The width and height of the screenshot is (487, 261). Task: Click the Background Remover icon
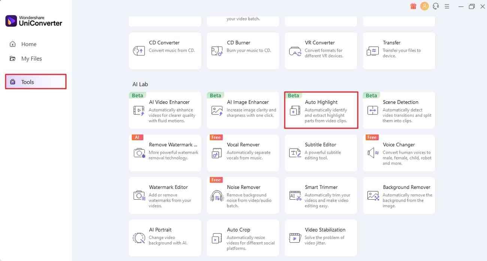pos(373,195)
